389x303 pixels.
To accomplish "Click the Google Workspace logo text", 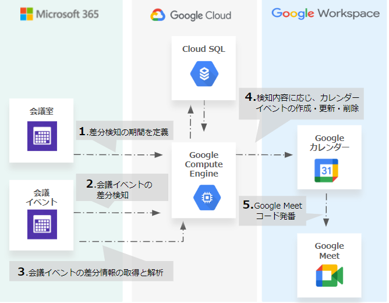I will [x=326, y=13].
